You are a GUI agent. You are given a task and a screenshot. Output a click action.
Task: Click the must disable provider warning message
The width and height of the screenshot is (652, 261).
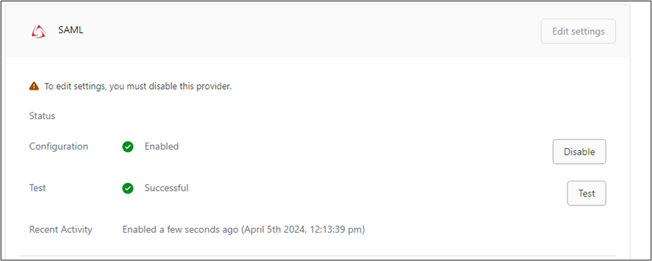[138, 87]
